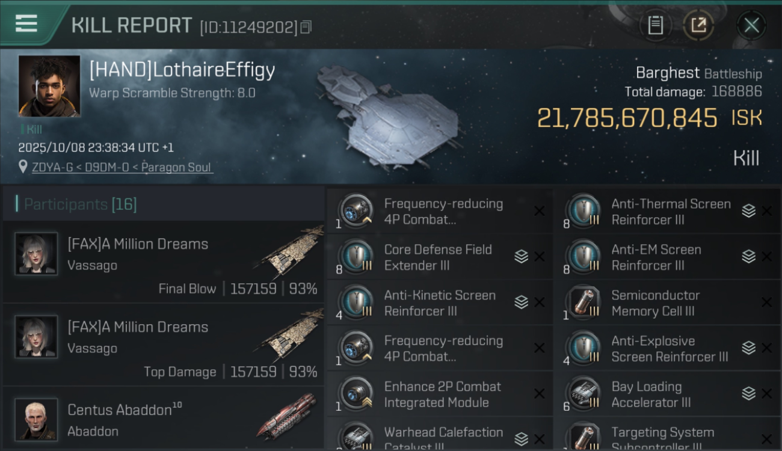The image size is (782, 451).
Task: Open the hamburger main menu
Action: [x=26, y=23]
